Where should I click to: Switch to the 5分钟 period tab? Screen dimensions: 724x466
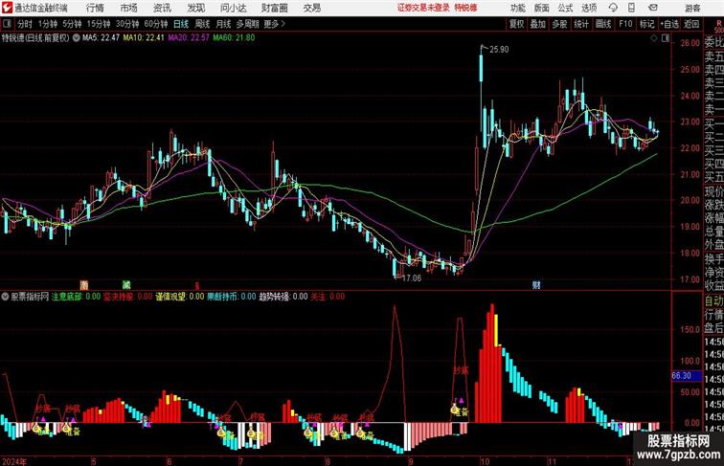(72, 24)
